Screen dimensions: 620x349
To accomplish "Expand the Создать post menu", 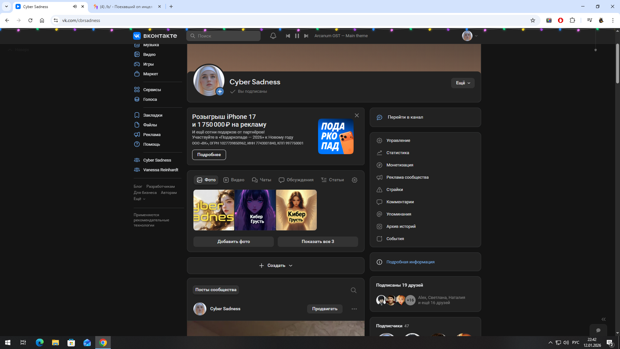I will [x=276, y=266].
